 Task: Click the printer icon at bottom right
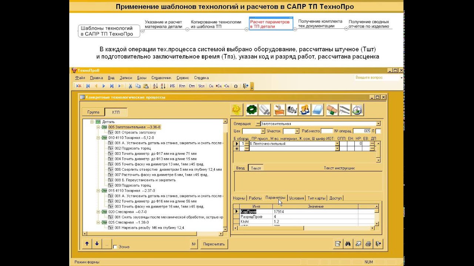(x=368, y=244)
